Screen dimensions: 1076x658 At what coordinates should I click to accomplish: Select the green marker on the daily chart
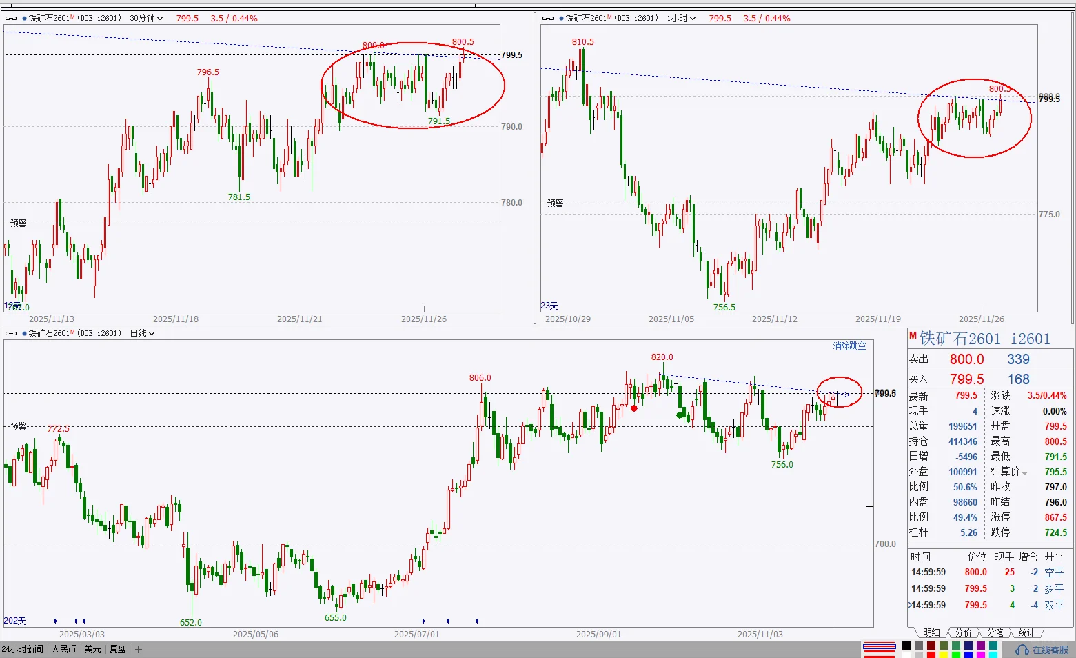681,415
